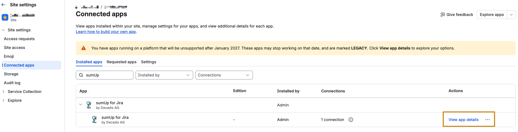The image size is (518, 132).
Task: Click the site star avatar icon
Action: (5, 17)
